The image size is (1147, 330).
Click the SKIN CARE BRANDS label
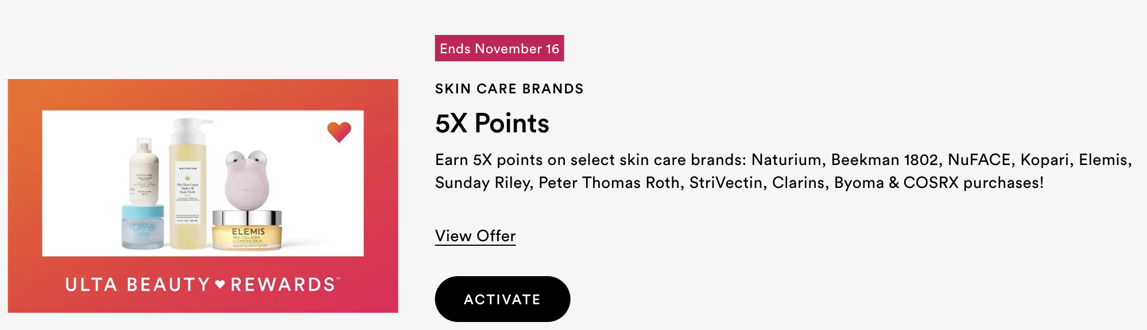509,89
